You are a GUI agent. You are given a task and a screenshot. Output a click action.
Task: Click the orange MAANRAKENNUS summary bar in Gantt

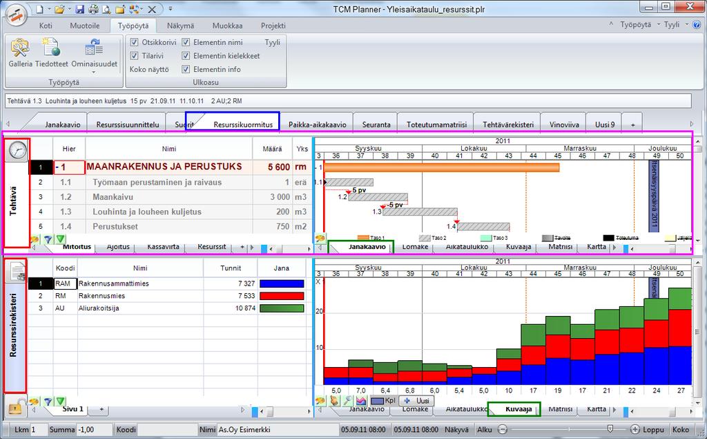click(441, 167)
